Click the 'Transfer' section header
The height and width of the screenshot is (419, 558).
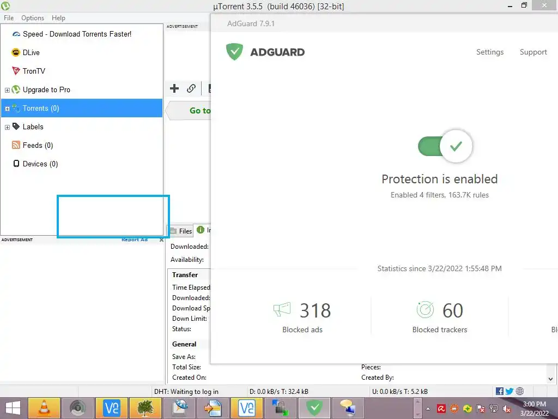click(x=185, y=275)
